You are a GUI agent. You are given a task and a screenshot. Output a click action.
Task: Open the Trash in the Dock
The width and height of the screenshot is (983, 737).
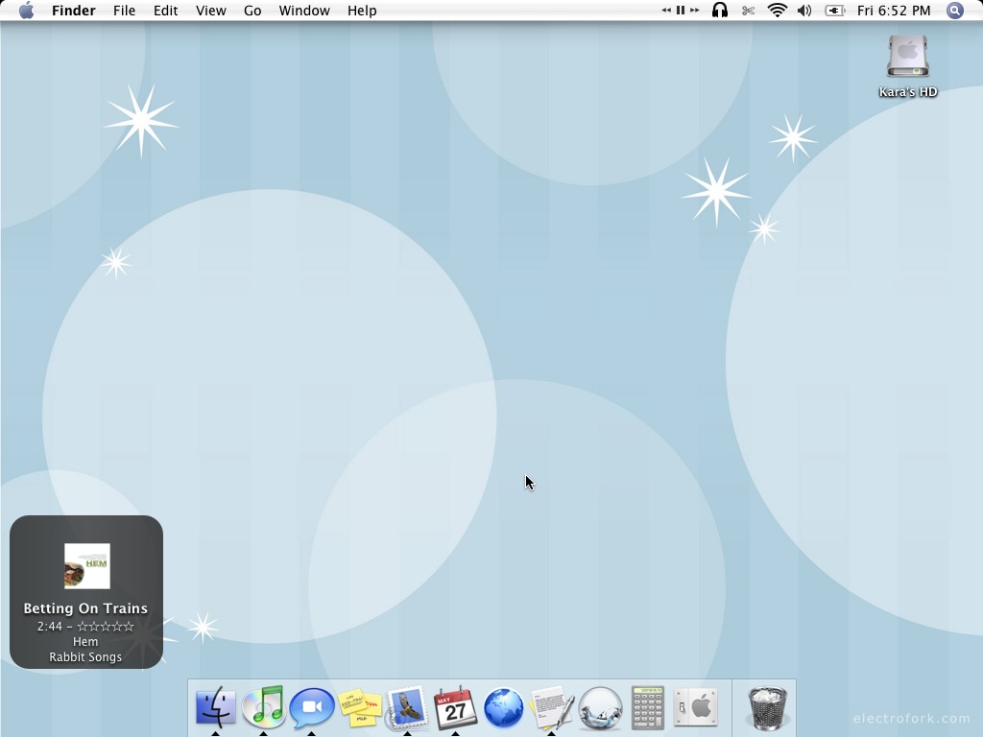[767, 708]
